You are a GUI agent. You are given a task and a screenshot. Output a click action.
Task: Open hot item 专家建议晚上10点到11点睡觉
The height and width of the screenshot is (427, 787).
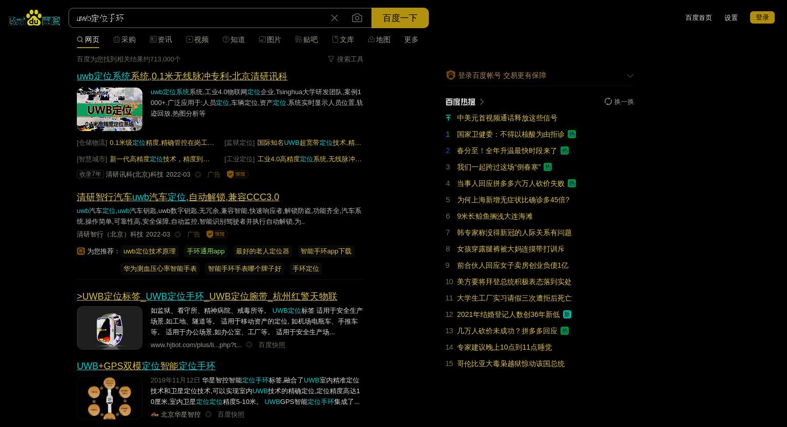coord(505,347)
